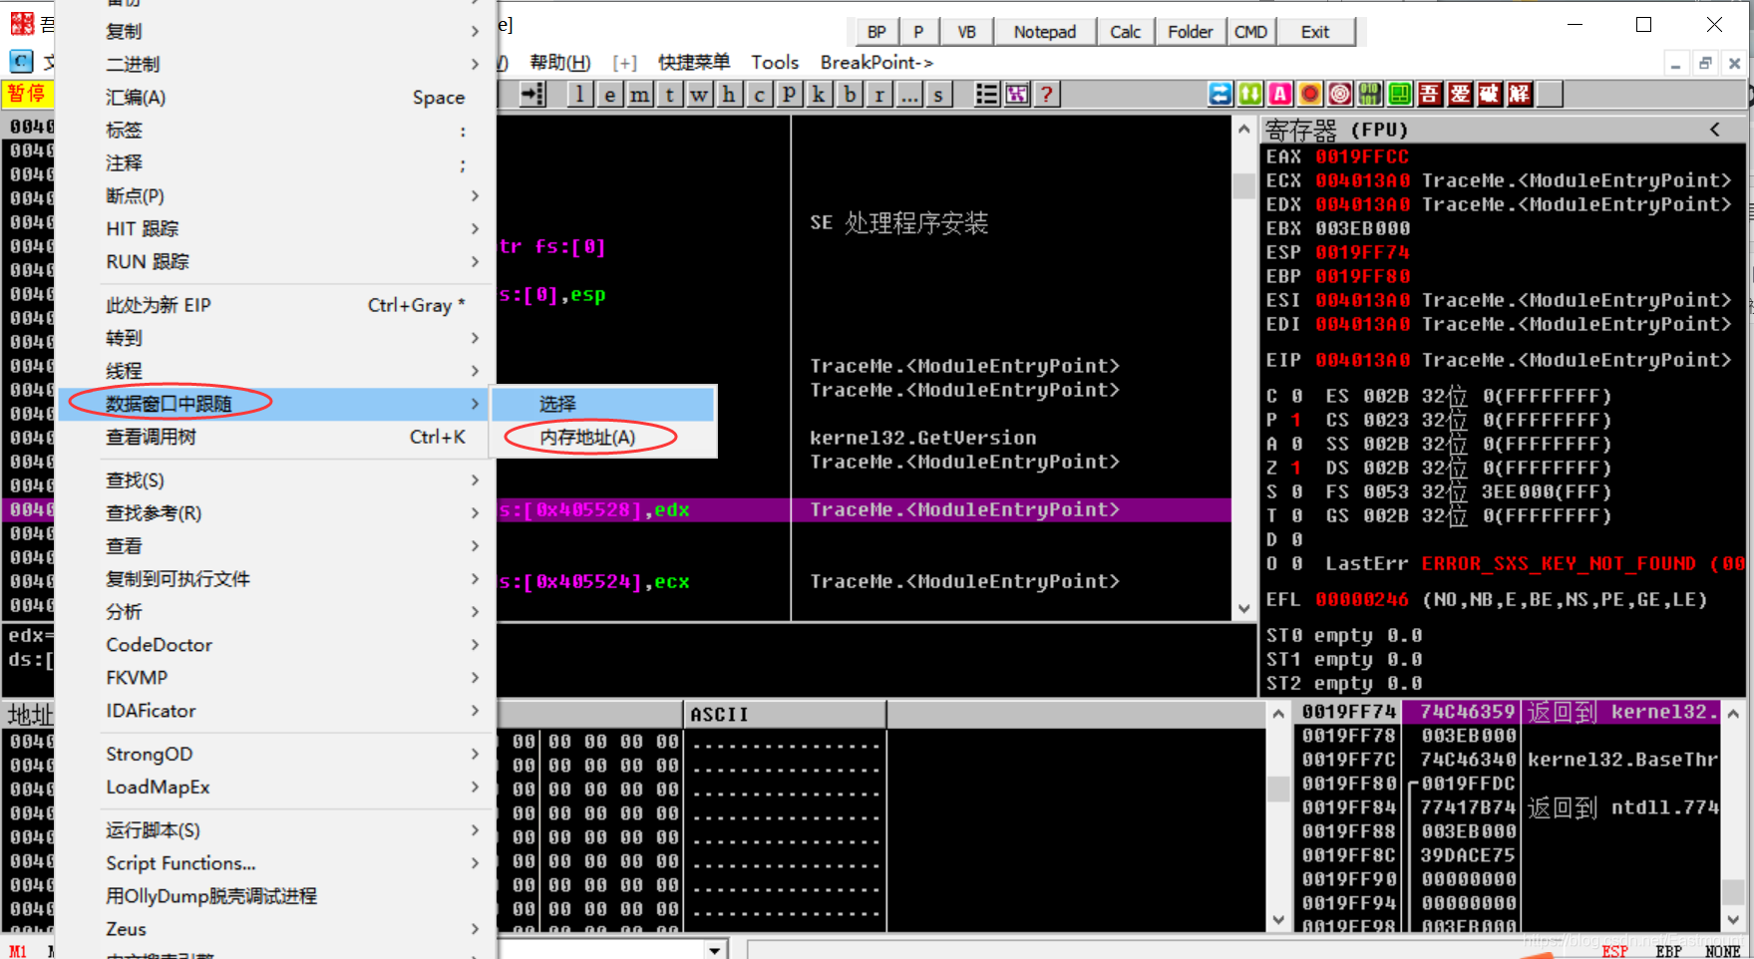
Task: Open the memory map 'm' toolbar button
Action: tap(639, 95)
